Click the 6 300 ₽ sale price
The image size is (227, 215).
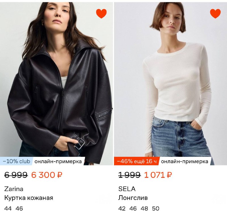point(47,175)
